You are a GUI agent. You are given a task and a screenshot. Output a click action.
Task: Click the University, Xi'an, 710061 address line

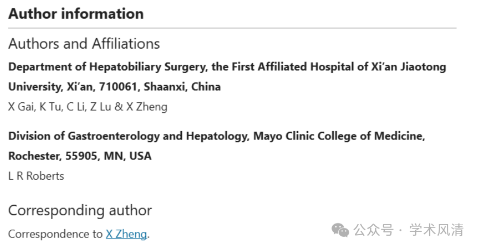click(115, 87)
